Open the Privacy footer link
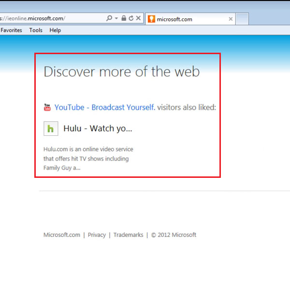Viewport: 290px width, 290px height. (x=97, y=235)
